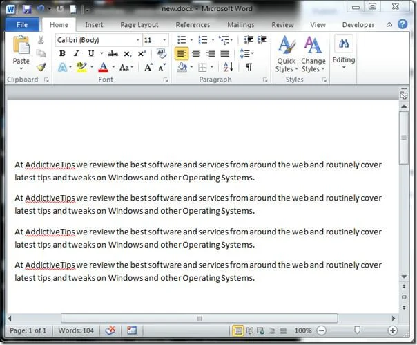Switch to Review tab
Screen dimensions: 417x345
pyautogui.click(x=282, y=25)
